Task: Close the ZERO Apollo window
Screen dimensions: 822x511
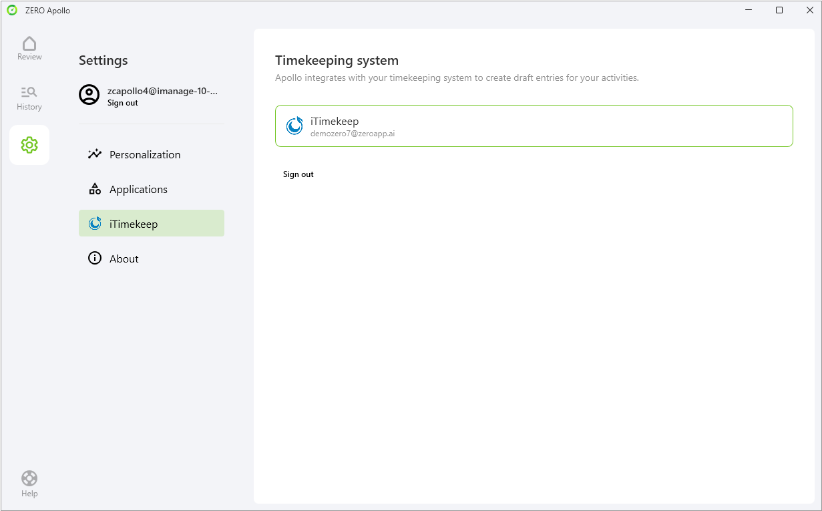Action: (810, 10)
